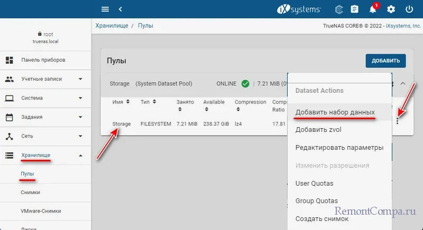Select Добавить набор данных from the menu
Viewport: 423px width, 230px height.
tap(335, 112)
